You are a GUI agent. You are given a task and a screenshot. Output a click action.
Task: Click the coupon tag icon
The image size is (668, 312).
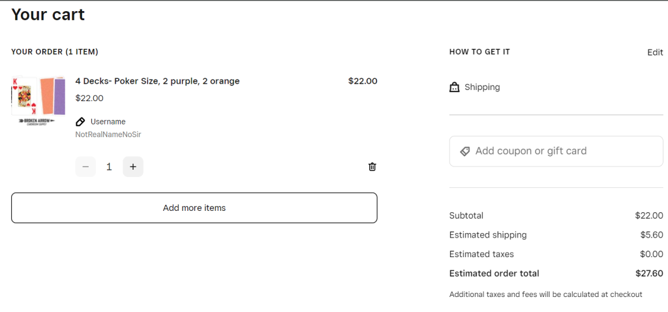tap(464, 151)
